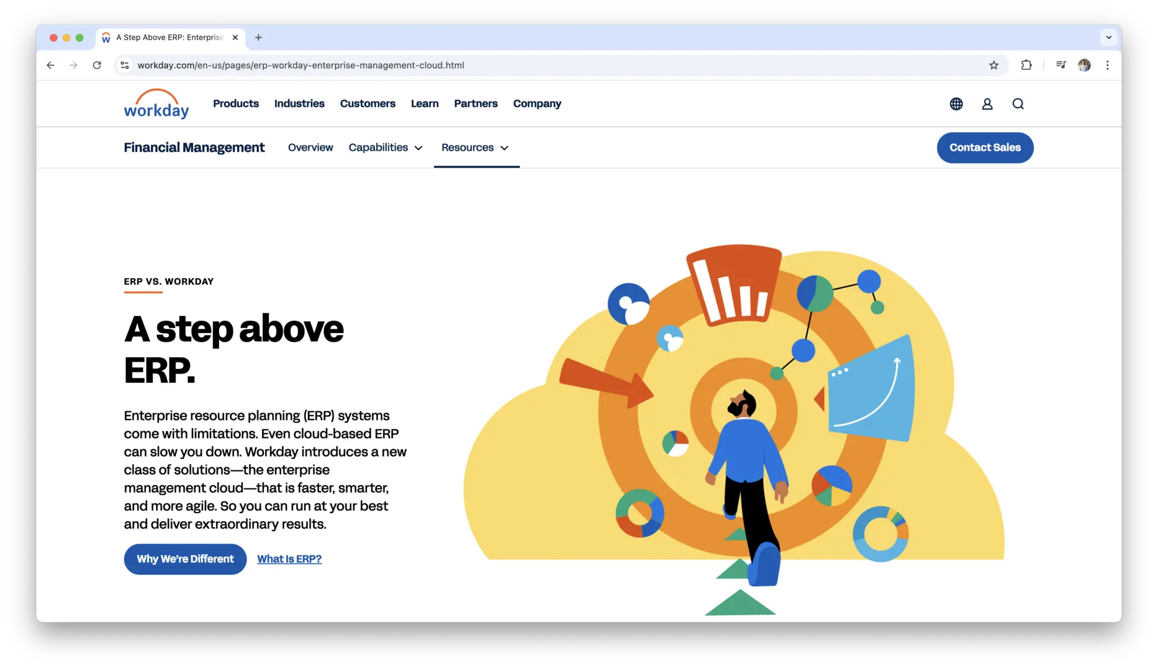Go back to the previous page
This screenshot has height=670, width=1158.
(x=51, y=65)
